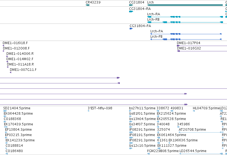The image size is (227, 155).
Task: Click the DME1-016I18.F feature label
Action: click(x=15, y=43)
